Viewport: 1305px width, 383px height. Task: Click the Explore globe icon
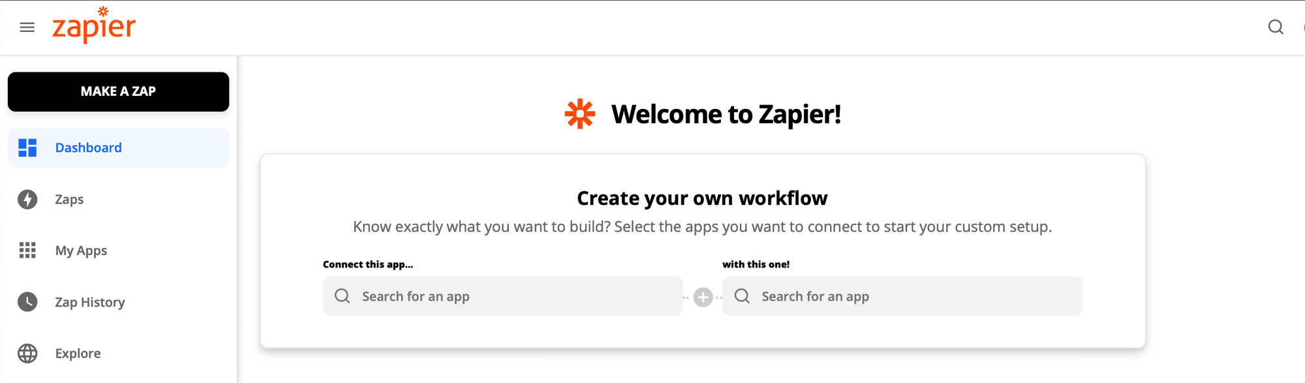pyautogui.click(x=27, y=354)
